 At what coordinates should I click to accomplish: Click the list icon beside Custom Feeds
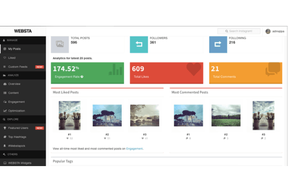coord(5,67)
